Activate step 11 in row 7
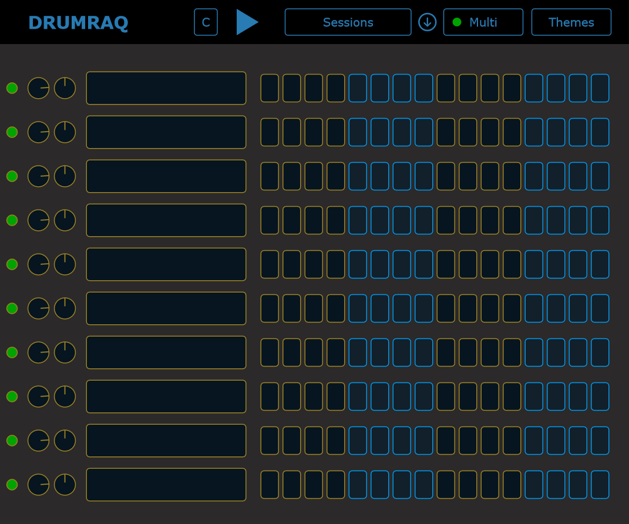 click(490, 352)
